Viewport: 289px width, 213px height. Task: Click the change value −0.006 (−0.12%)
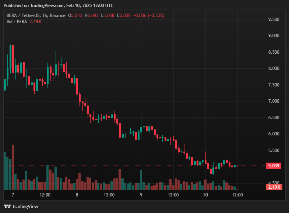pyautogui.click(x=149, y=15)
